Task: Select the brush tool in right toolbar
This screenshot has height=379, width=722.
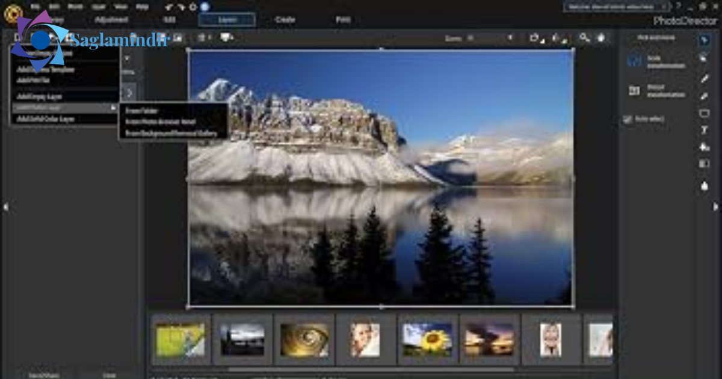Action: coord(704,79)
